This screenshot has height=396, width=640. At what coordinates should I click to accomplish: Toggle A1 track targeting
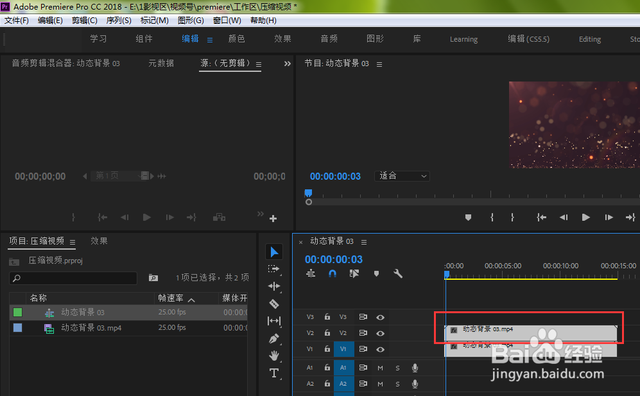(x=343, y=368)
